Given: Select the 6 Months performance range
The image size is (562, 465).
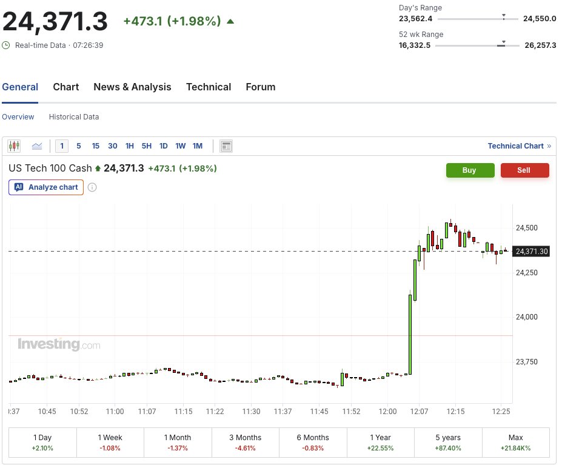Looking at the screenshot, I should point(313,443).
